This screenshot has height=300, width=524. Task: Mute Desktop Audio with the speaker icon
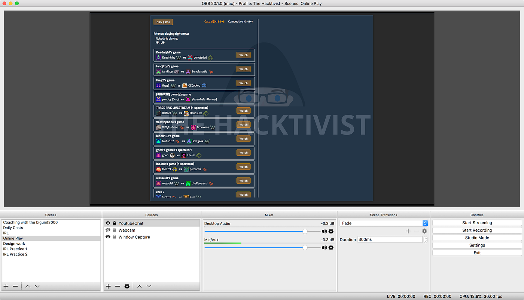324,231
